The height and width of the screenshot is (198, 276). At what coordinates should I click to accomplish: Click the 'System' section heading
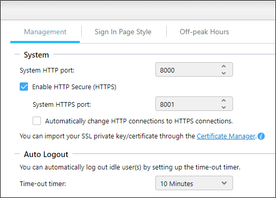point(36,55)
